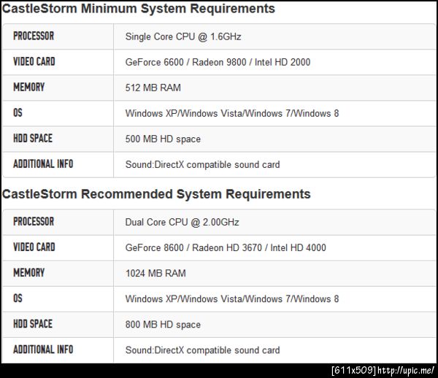Click the recommended table's PROCESSOR label
The image size is (438, 378).
(34, 222)
